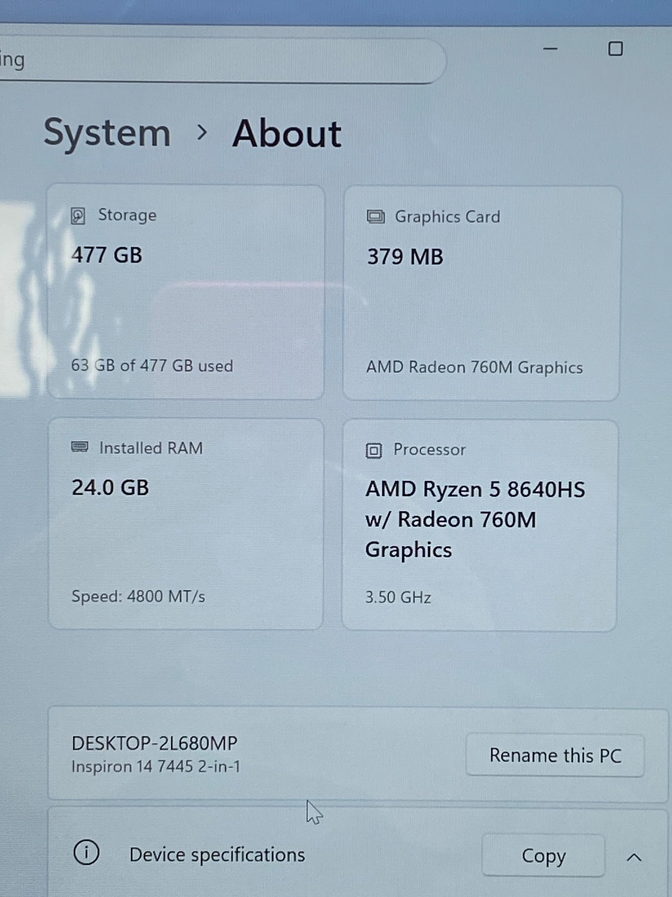This screenshot has width=672, height=897.
Task: Collapse the Device specifications section
Action: coord(634,858)
